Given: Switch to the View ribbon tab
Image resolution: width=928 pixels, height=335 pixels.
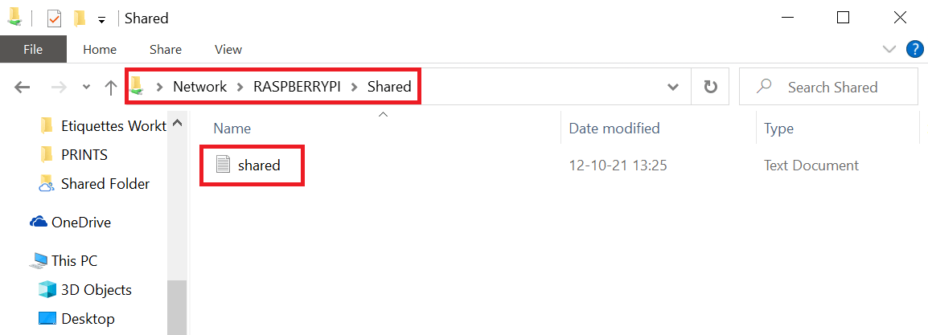Looking at the screenshot, I should pos(228,50).
